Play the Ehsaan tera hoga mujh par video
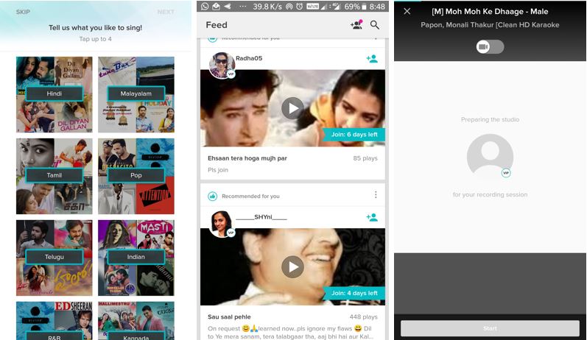587x340 pixels. point(292,108)
